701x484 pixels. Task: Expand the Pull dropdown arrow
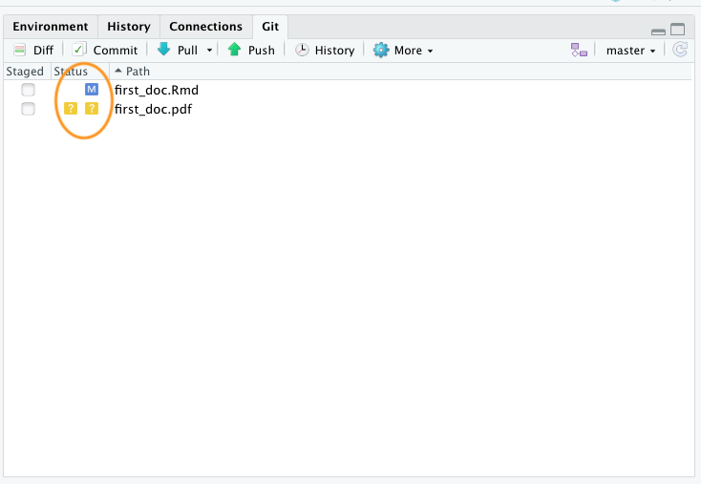[x=209, y=51]
